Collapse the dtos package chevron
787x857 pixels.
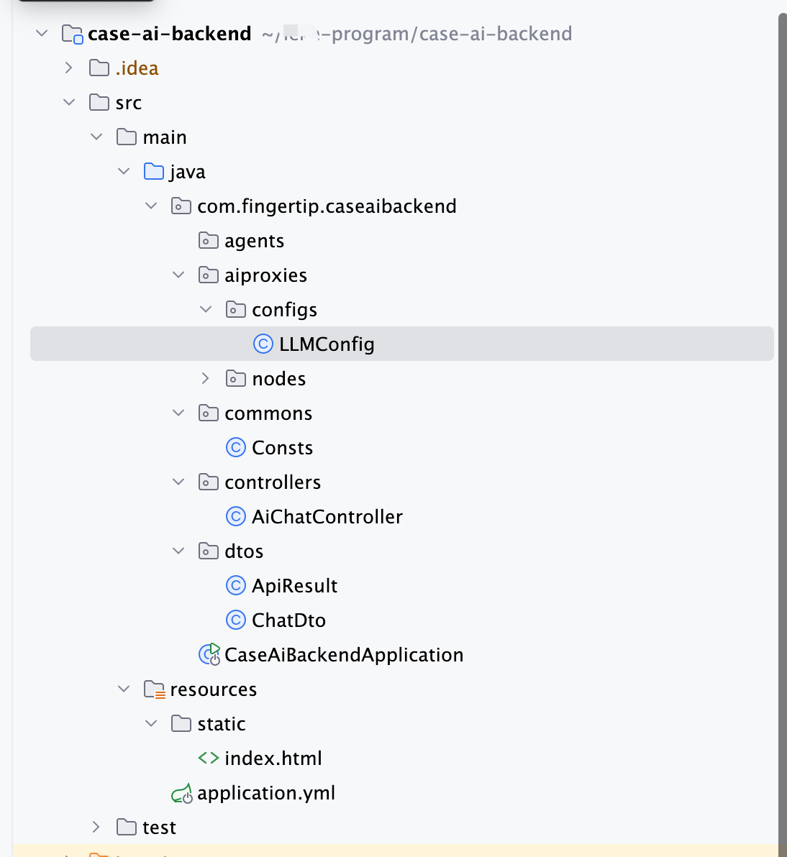click(x=178, y=551)
